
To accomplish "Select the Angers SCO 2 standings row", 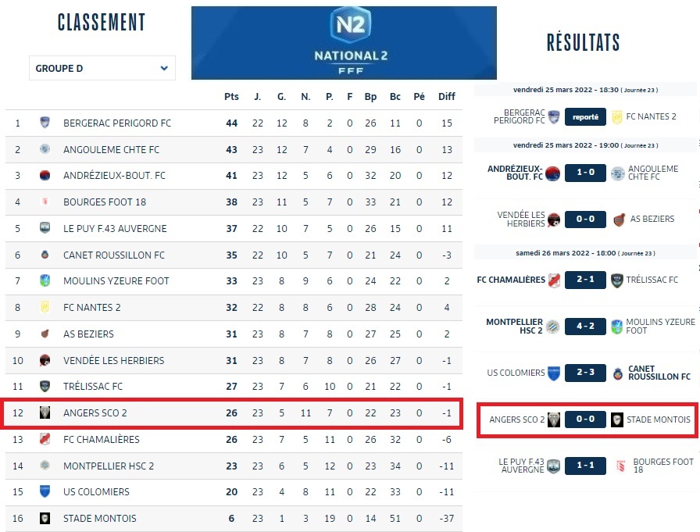I will pyautogui.click(x=233, y=413).
